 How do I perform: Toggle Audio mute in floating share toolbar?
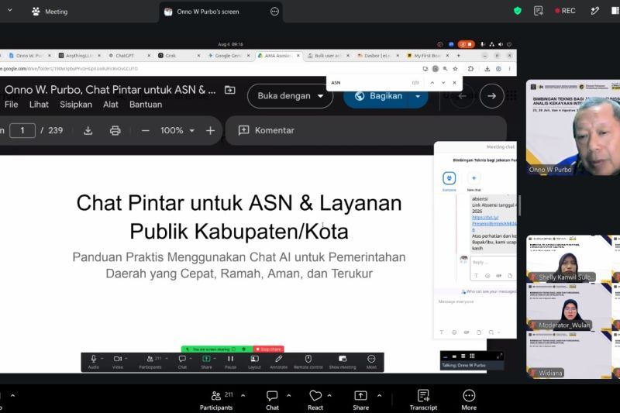93,362
